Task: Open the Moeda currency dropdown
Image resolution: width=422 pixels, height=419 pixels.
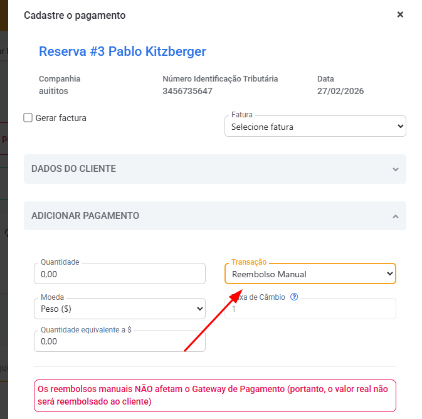Action: [119, 309]
